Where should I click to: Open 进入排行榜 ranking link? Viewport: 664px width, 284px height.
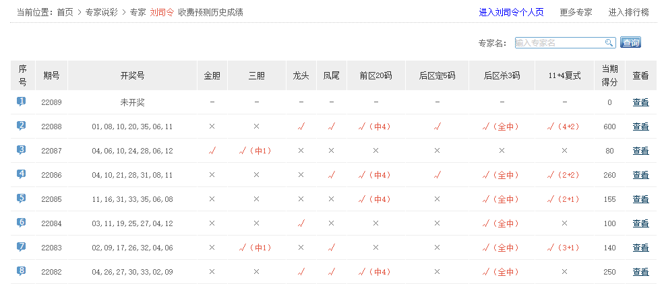tap(628, 12)
